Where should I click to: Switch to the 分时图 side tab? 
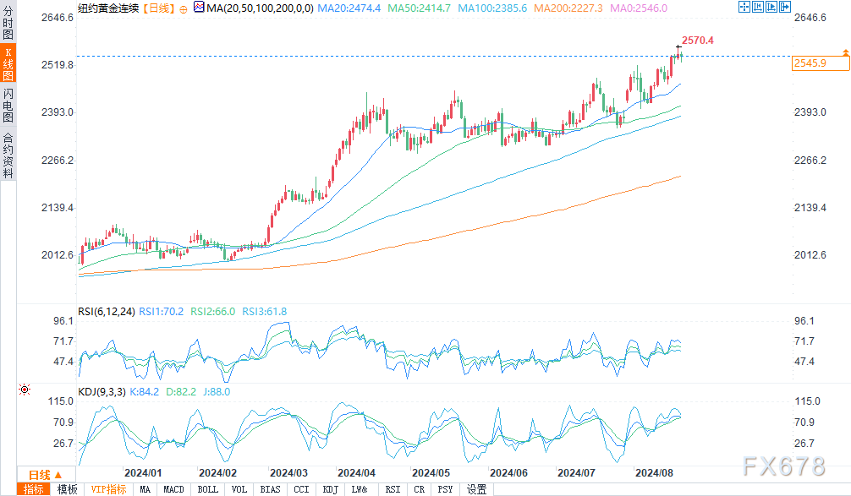point(8,23)
